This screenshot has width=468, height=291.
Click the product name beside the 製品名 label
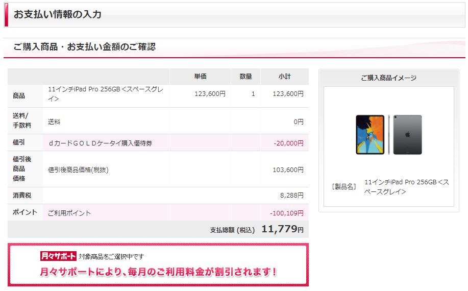(x=406, y=187)
